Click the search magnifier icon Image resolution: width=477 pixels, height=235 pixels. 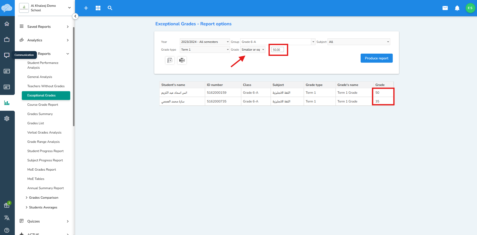(x=110, y=8)
